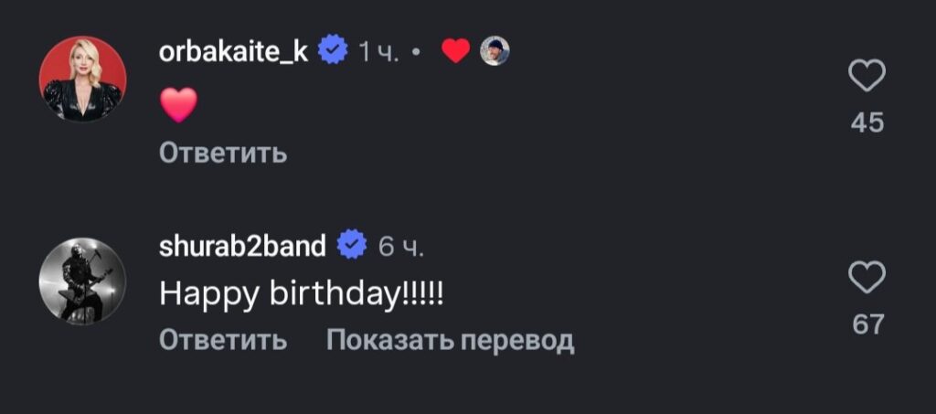936x414 pixels.
Task: Click the "1 ч." comment timestamp
Action: point(378,52)
